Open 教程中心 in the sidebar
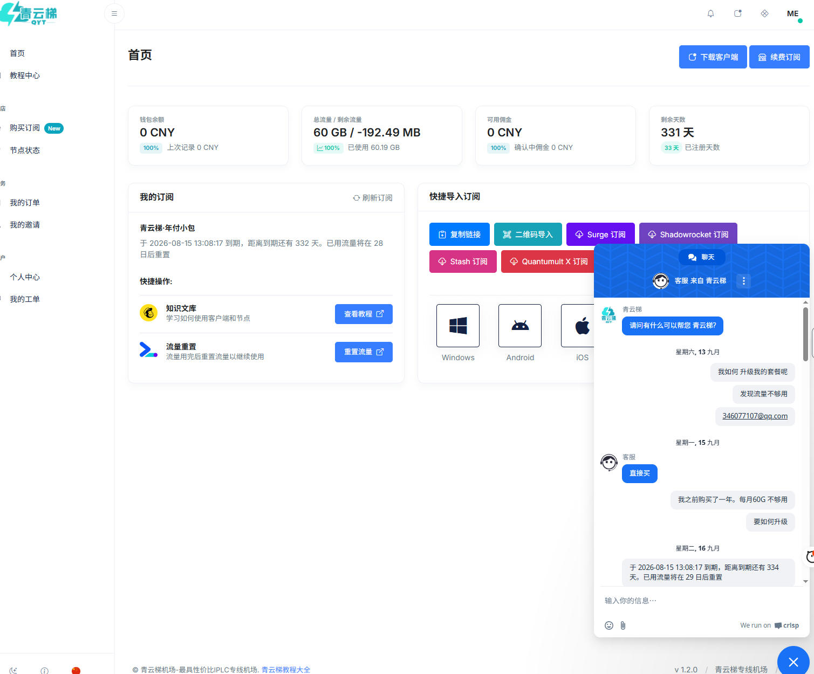 [25, 75]
